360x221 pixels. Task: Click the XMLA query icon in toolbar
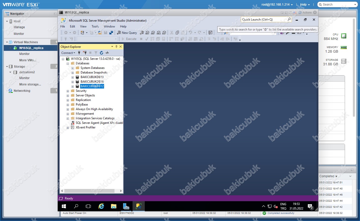pyautogui.click(x=159, y=33)
